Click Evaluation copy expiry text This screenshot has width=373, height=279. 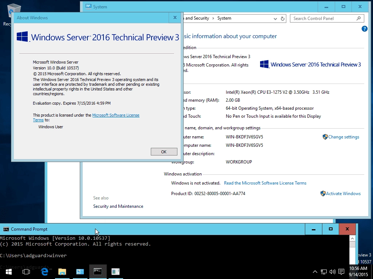72,103
